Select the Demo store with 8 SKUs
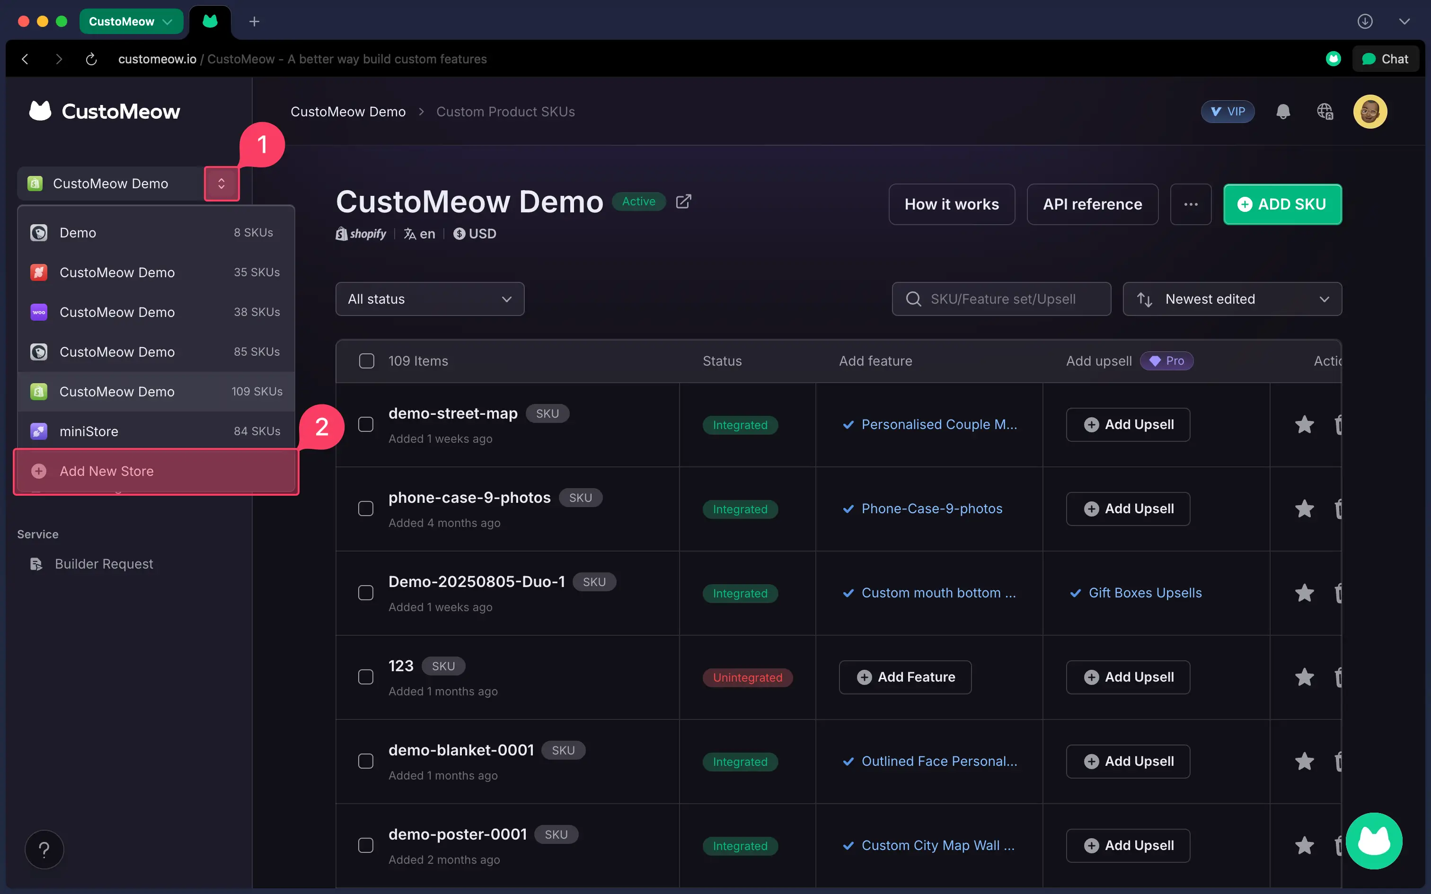Viewport: 1431px width, 894px height. [x=156, y=233]
